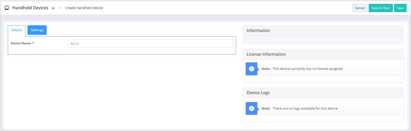This screenshot has width=411, height=131.
Task: Click the breadcrumb separator chevron icon
Action: (60, 8)
